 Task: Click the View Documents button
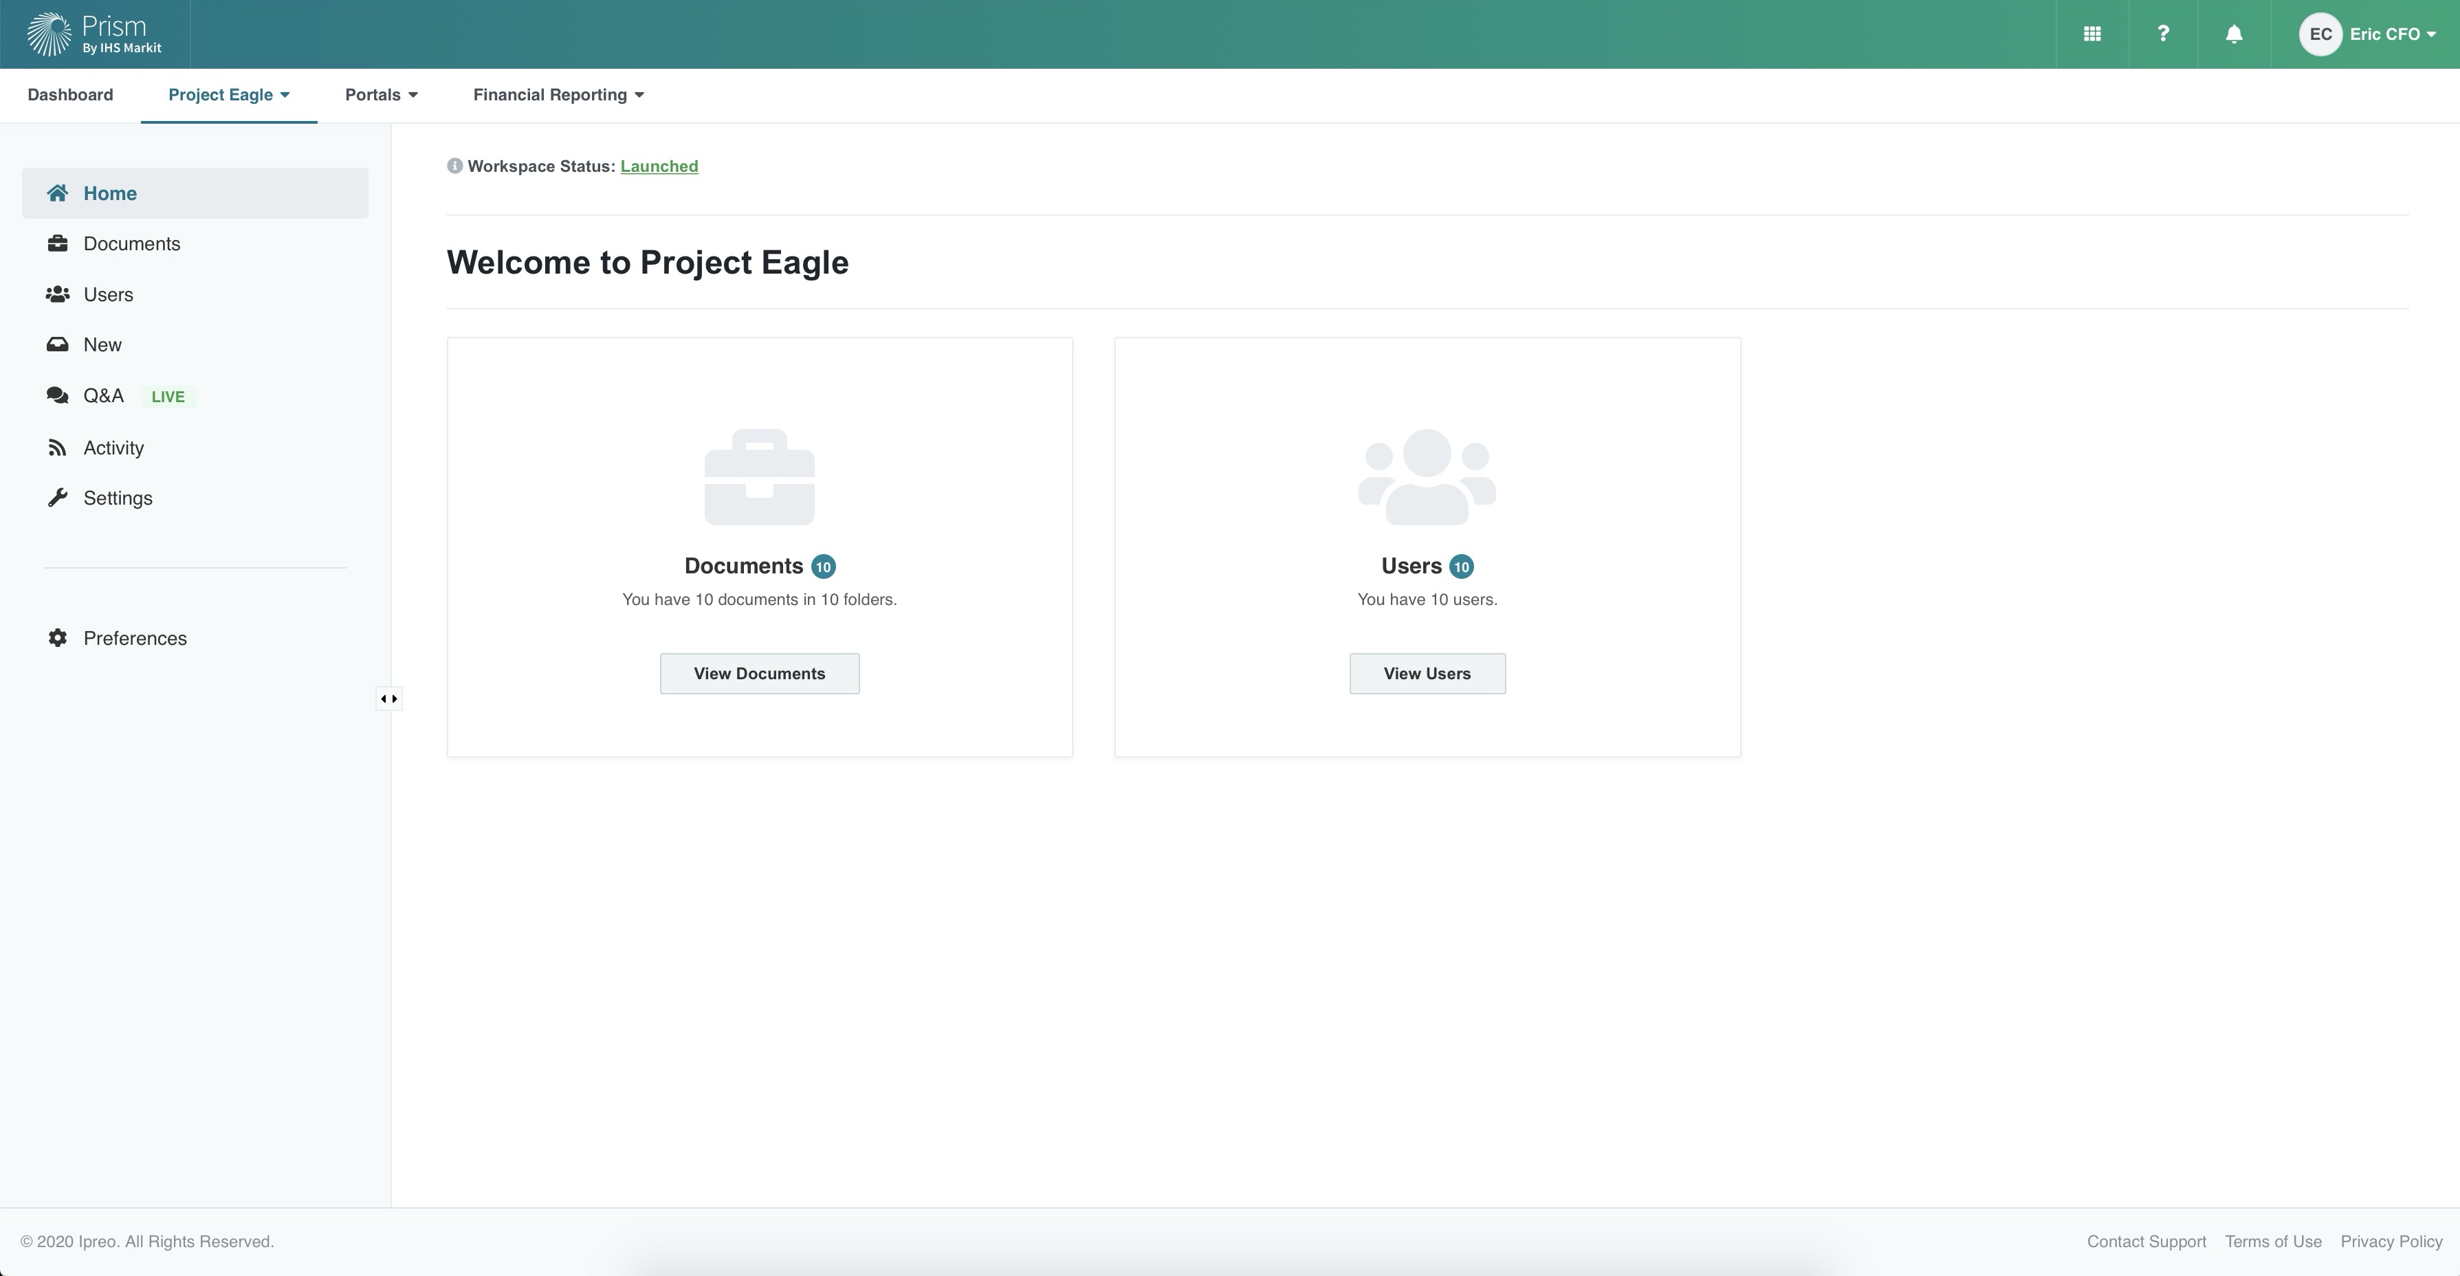[759, 673]
